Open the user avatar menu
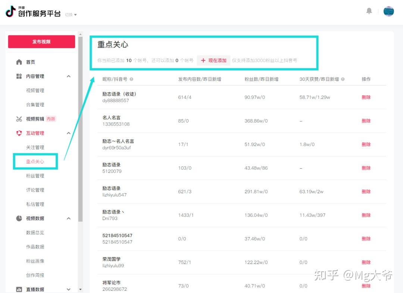Viewport: 403px width, 293px height. pos(388,11)
